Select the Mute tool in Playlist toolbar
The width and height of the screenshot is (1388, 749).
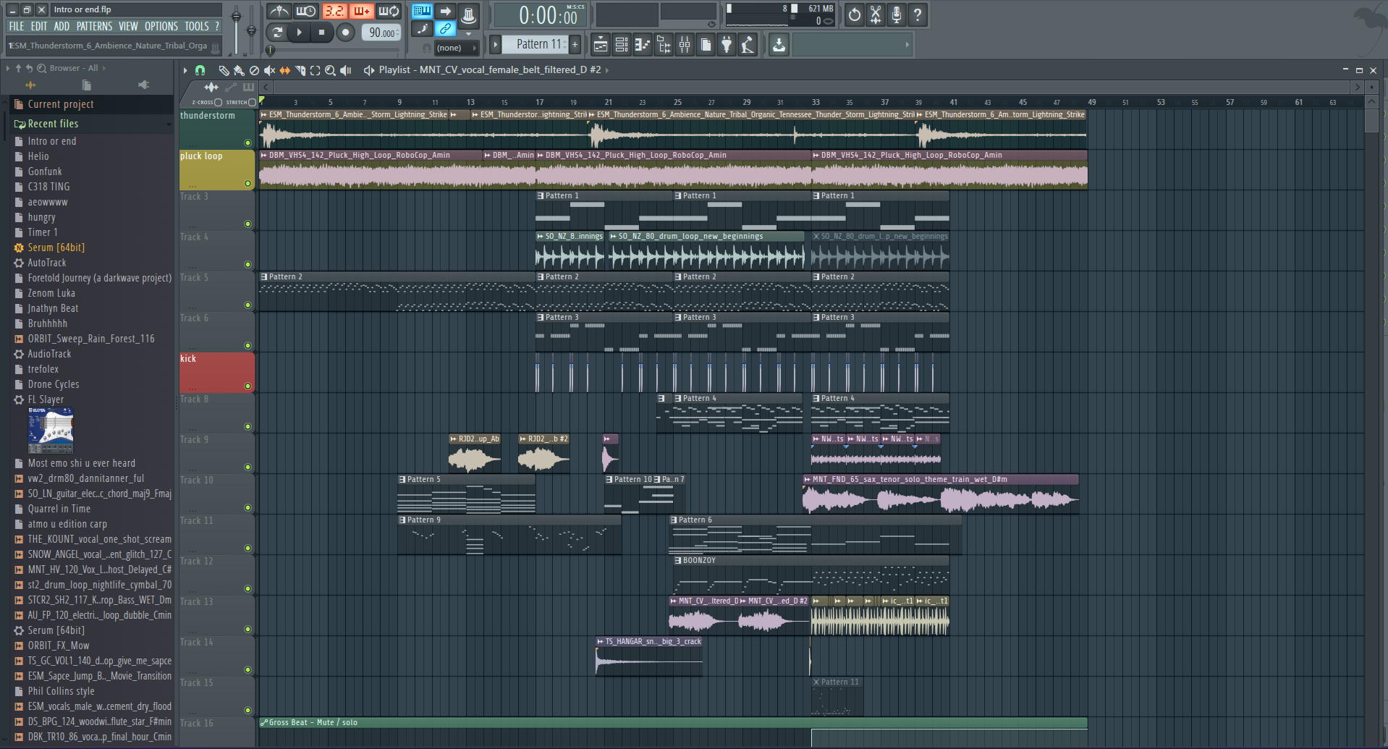tap(269, 70)
